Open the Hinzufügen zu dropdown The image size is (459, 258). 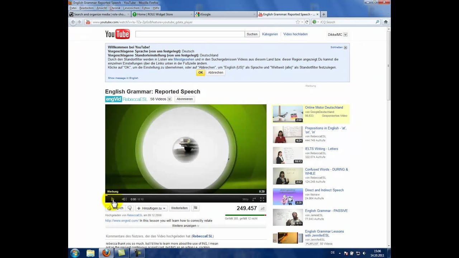[151, 208]
